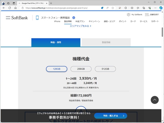Expand the スマートフォン・携帯電話 dropdown arrow
The height and width of the screenshot is (123, 164).
[74, 18]
